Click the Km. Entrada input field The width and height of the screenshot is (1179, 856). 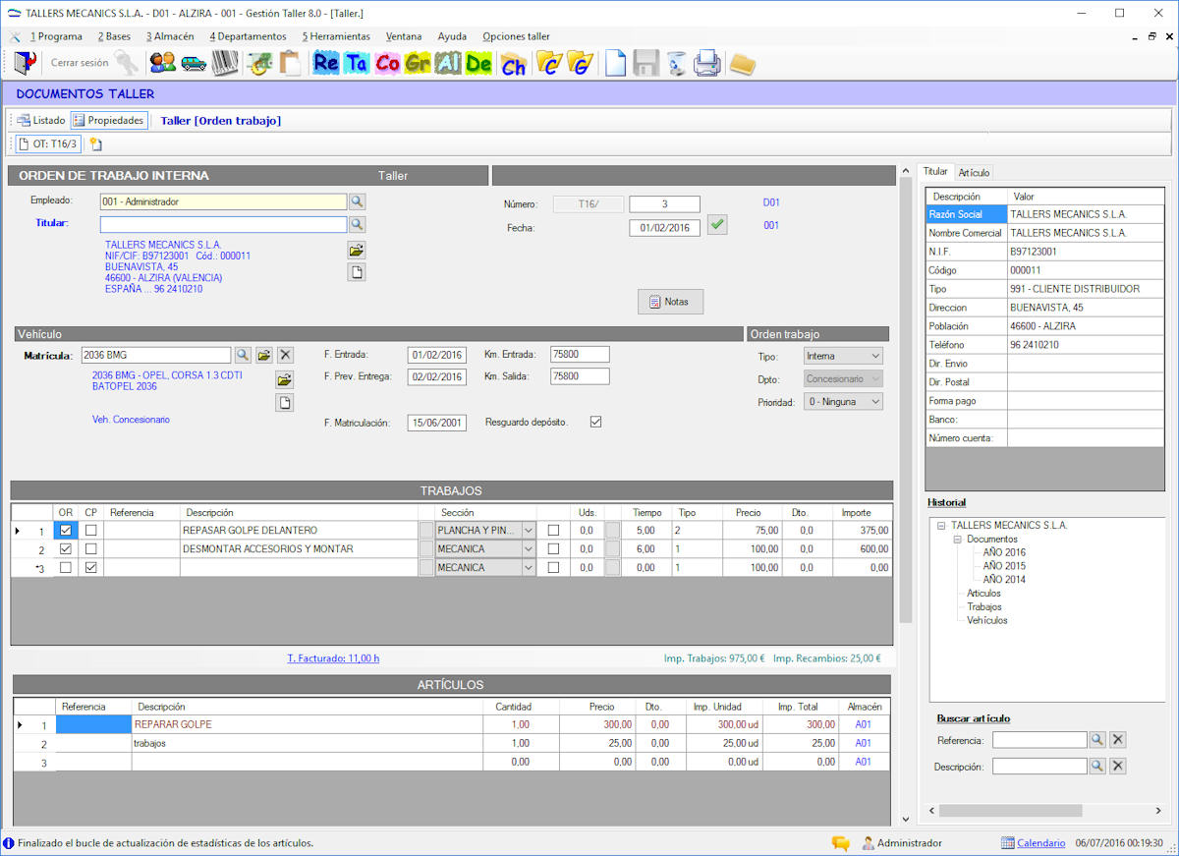pos(580,355)
